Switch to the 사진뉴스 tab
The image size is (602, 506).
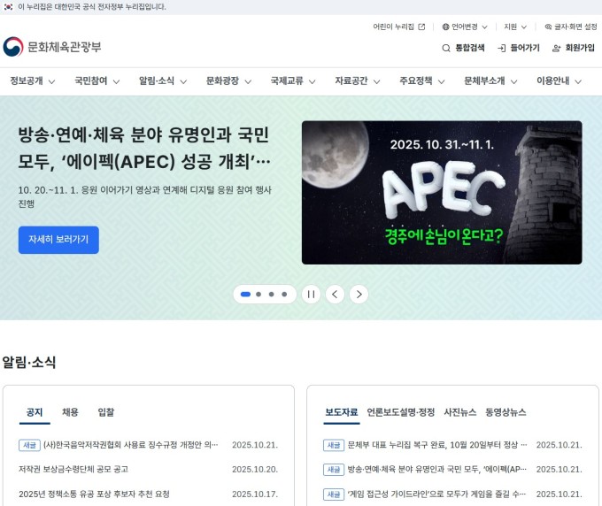point(460,412)
